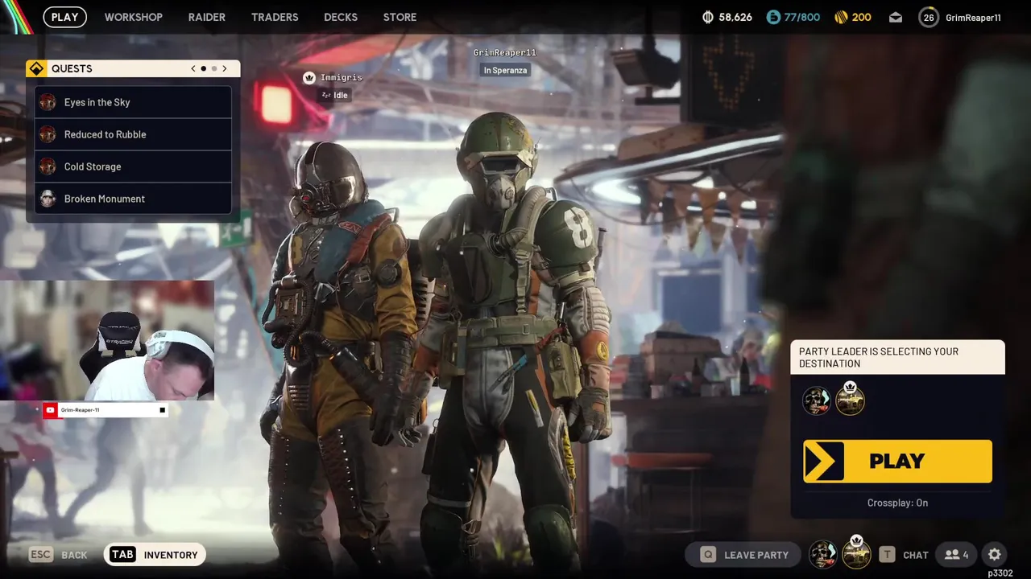The image size is (1031, 579).
Task: Click the Grim-Reaper-11 channel label overlay
Action: tap(80, 410)
